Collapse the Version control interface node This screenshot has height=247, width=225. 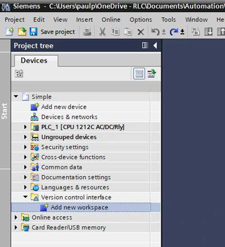point(25,197)
